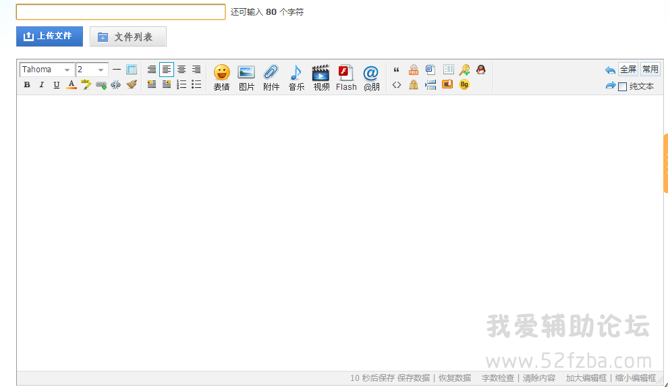Select the align left icon
The height and width of the screenshot is (387, 668).
click(x=167, y=69)
